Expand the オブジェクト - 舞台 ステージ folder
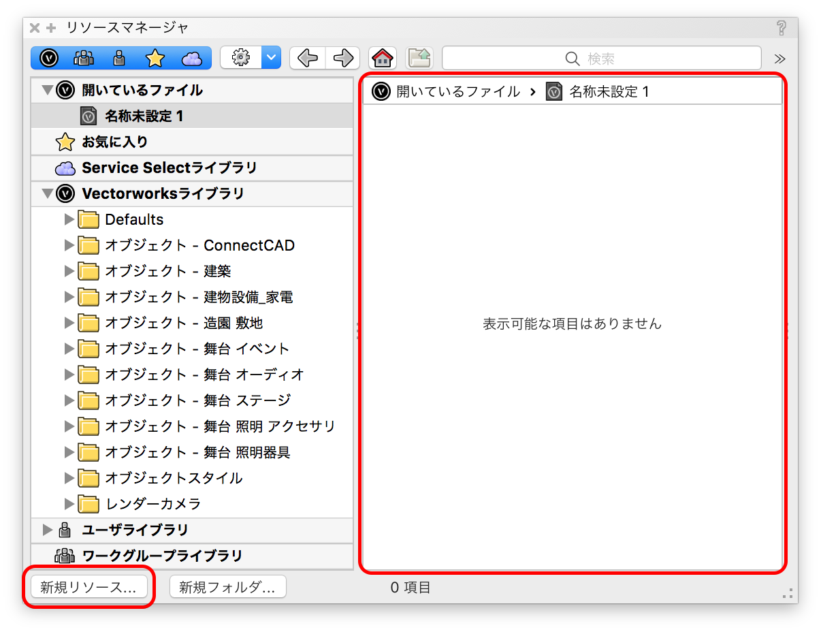The height and width of the screenshot is (632, 821). tap(69, 400)
